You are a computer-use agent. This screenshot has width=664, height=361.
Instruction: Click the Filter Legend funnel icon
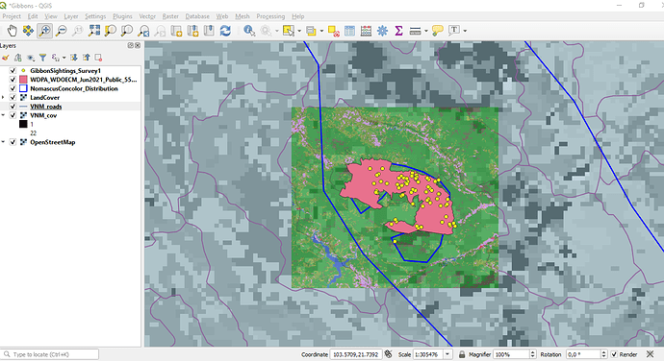[x=42, y=58]
